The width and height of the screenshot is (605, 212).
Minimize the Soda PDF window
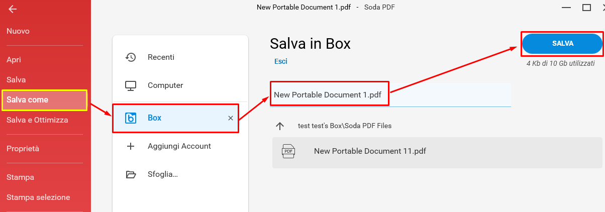pos(565,8)
